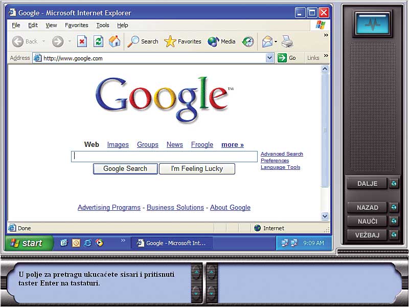Click the pulse monitor screen icon
Screen dimensions: 409x307
372,24
